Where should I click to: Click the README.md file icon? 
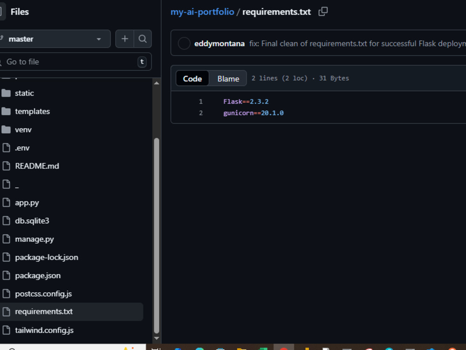[x=6, y=166]
